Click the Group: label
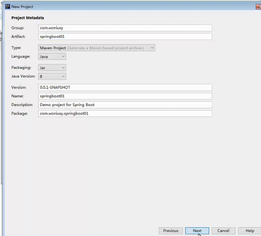This screenshot has width=261, height=236. pos(18,28)
